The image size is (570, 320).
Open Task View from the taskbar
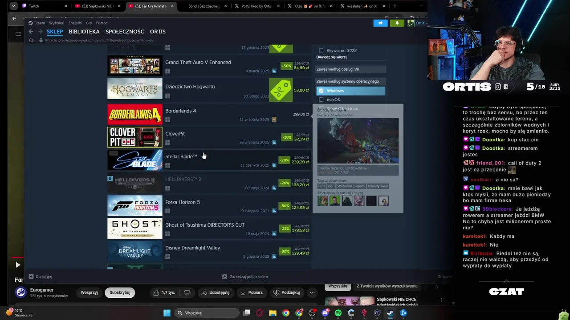tap(247, 313)
